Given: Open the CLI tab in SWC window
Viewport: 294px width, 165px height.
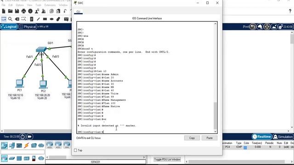Looking at the screenshot, I should [78, 12].
